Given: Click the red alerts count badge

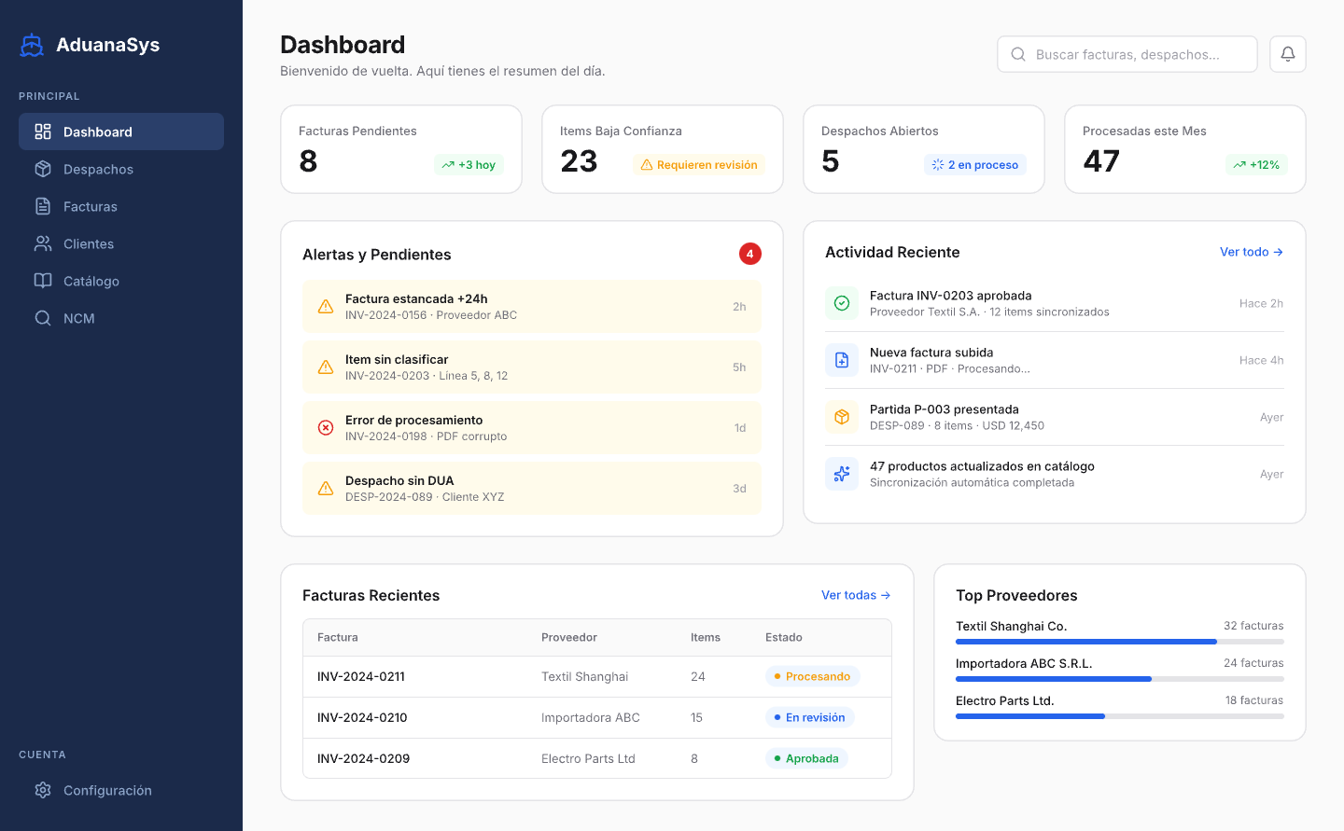Looking at the screenshot, I should click(x=749, y=254).
